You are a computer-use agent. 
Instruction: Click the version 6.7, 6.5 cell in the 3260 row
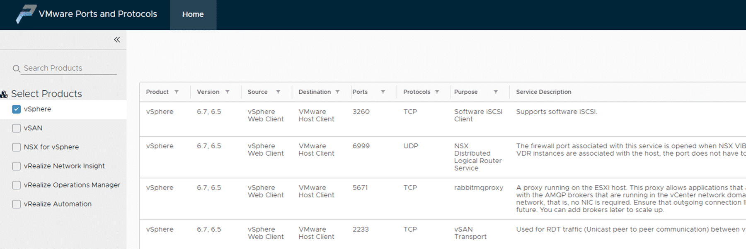[x=209, y=112]
